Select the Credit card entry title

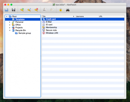(51, 19)
